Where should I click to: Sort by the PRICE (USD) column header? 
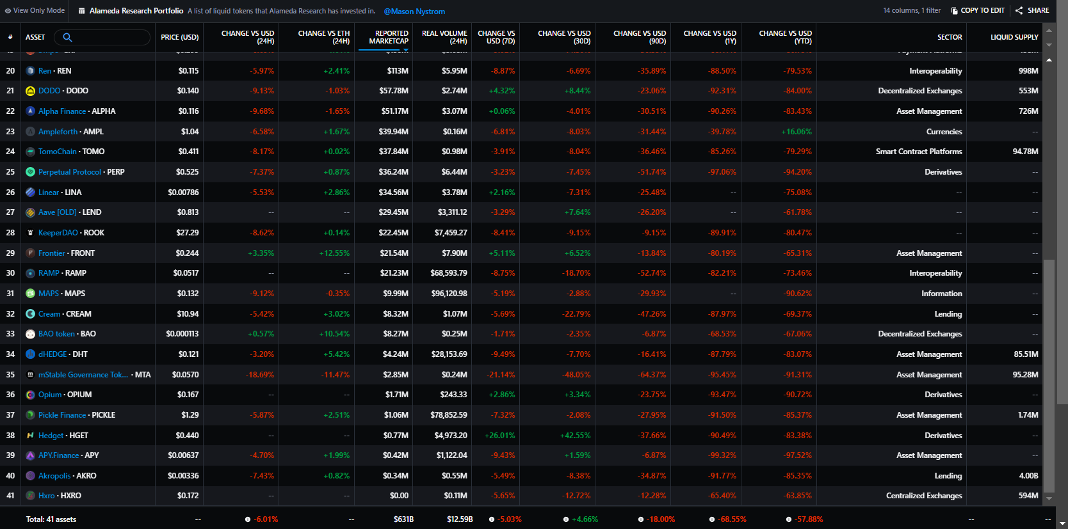[179, 37]
